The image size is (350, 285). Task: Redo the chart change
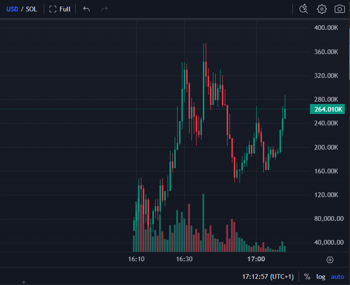(x=104, y=9)
